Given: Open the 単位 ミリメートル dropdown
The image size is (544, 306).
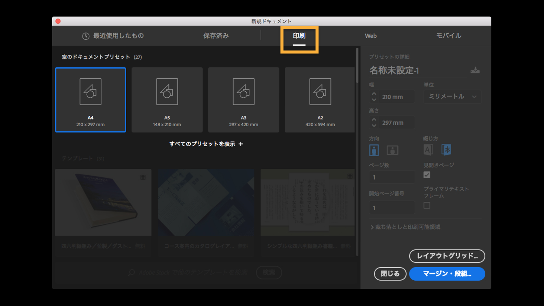Looking at the screenshot, I should tap(452, 96).
